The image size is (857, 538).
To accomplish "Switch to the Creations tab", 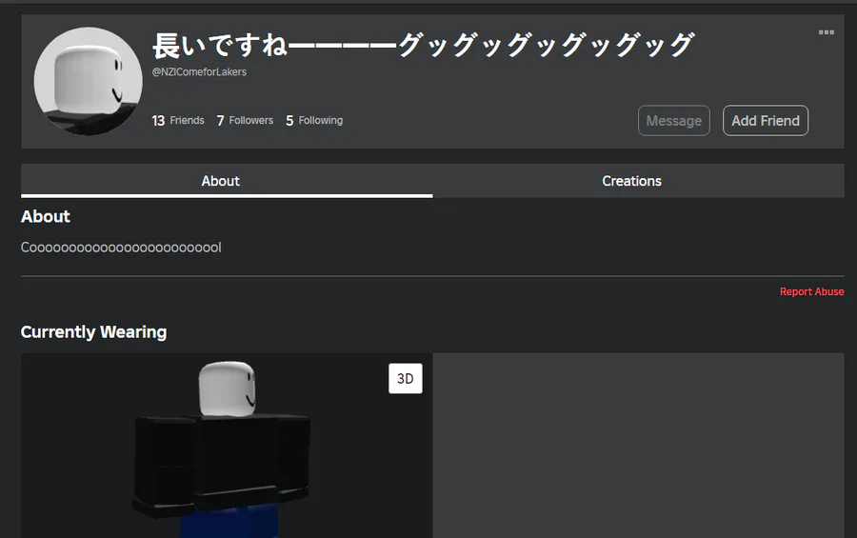I will [638, 181].
